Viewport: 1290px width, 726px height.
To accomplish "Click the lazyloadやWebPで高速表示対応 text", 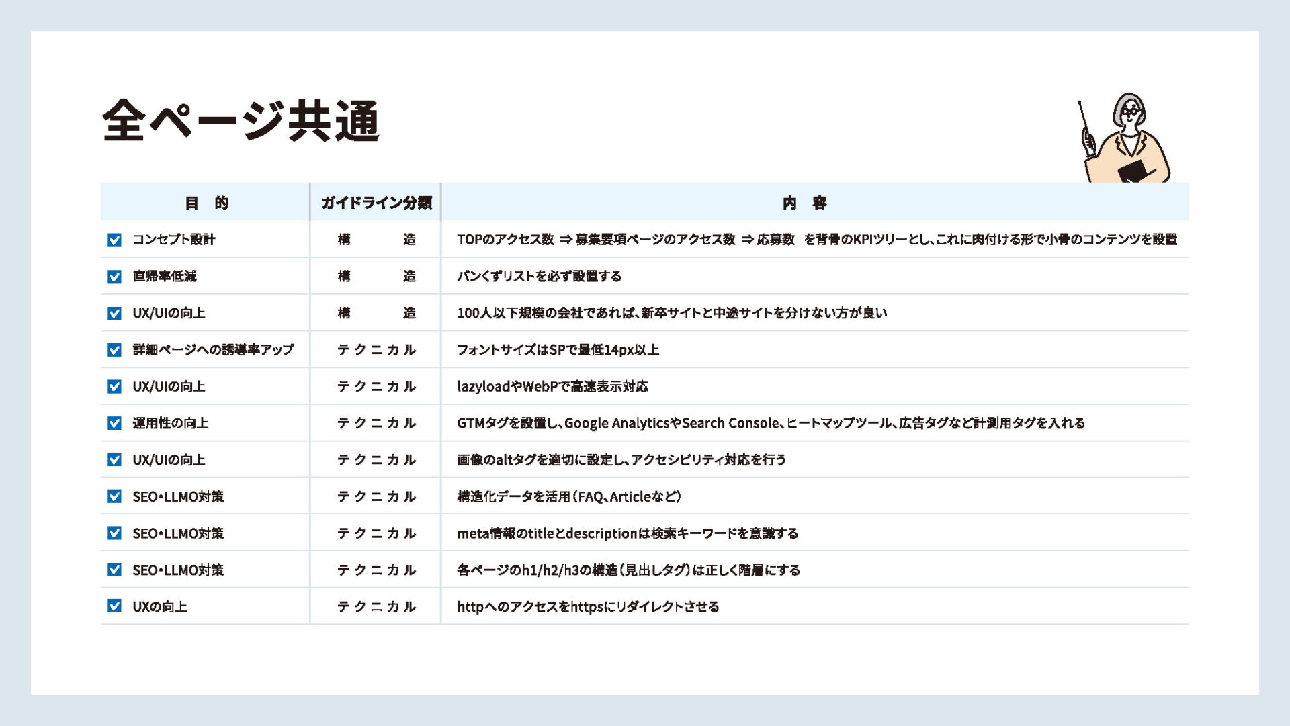I will [552, 386].
